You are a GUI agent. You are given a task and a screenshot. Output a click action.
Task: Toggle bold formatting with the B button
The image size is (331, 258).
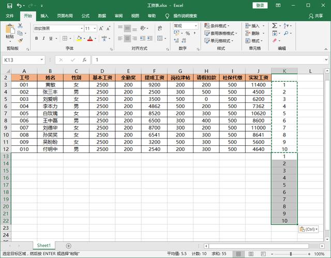coord(36,39)
